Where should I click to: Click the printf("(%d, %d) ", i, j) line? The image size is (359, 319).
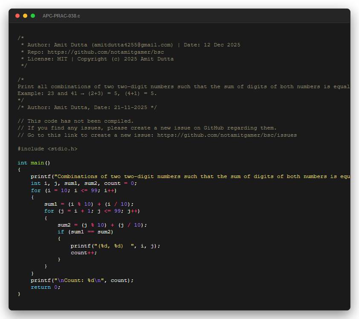point(116,246)
